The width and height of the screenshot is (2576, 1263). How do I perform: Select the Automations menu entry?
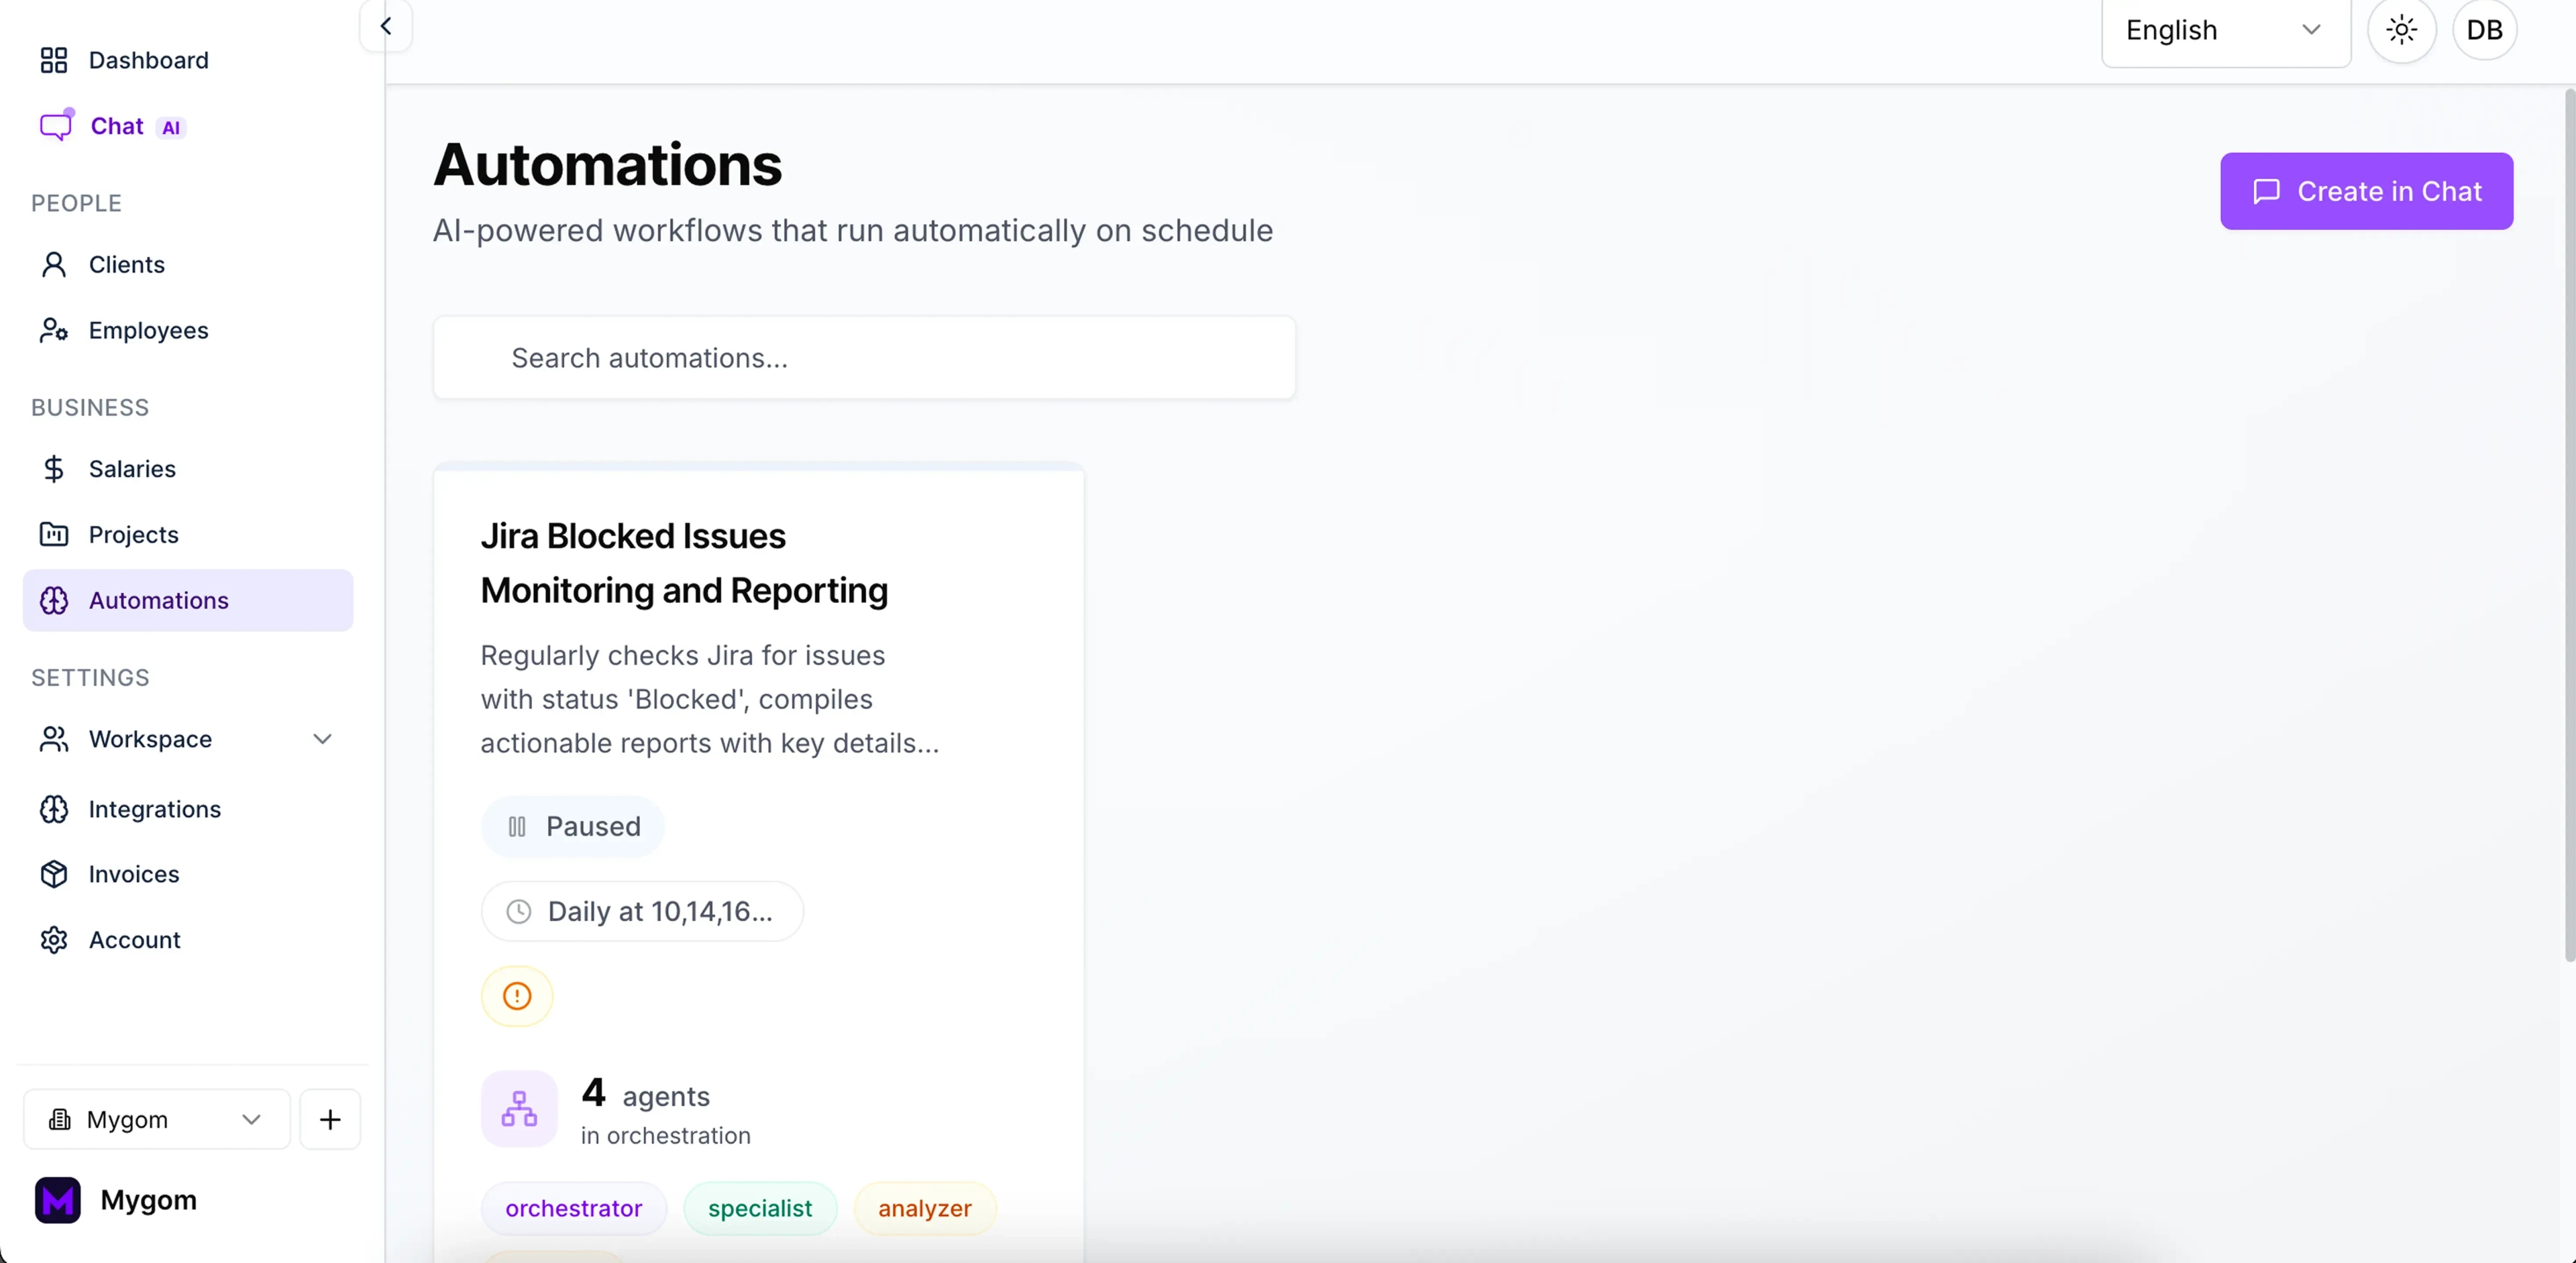click(x=158, y=600)
